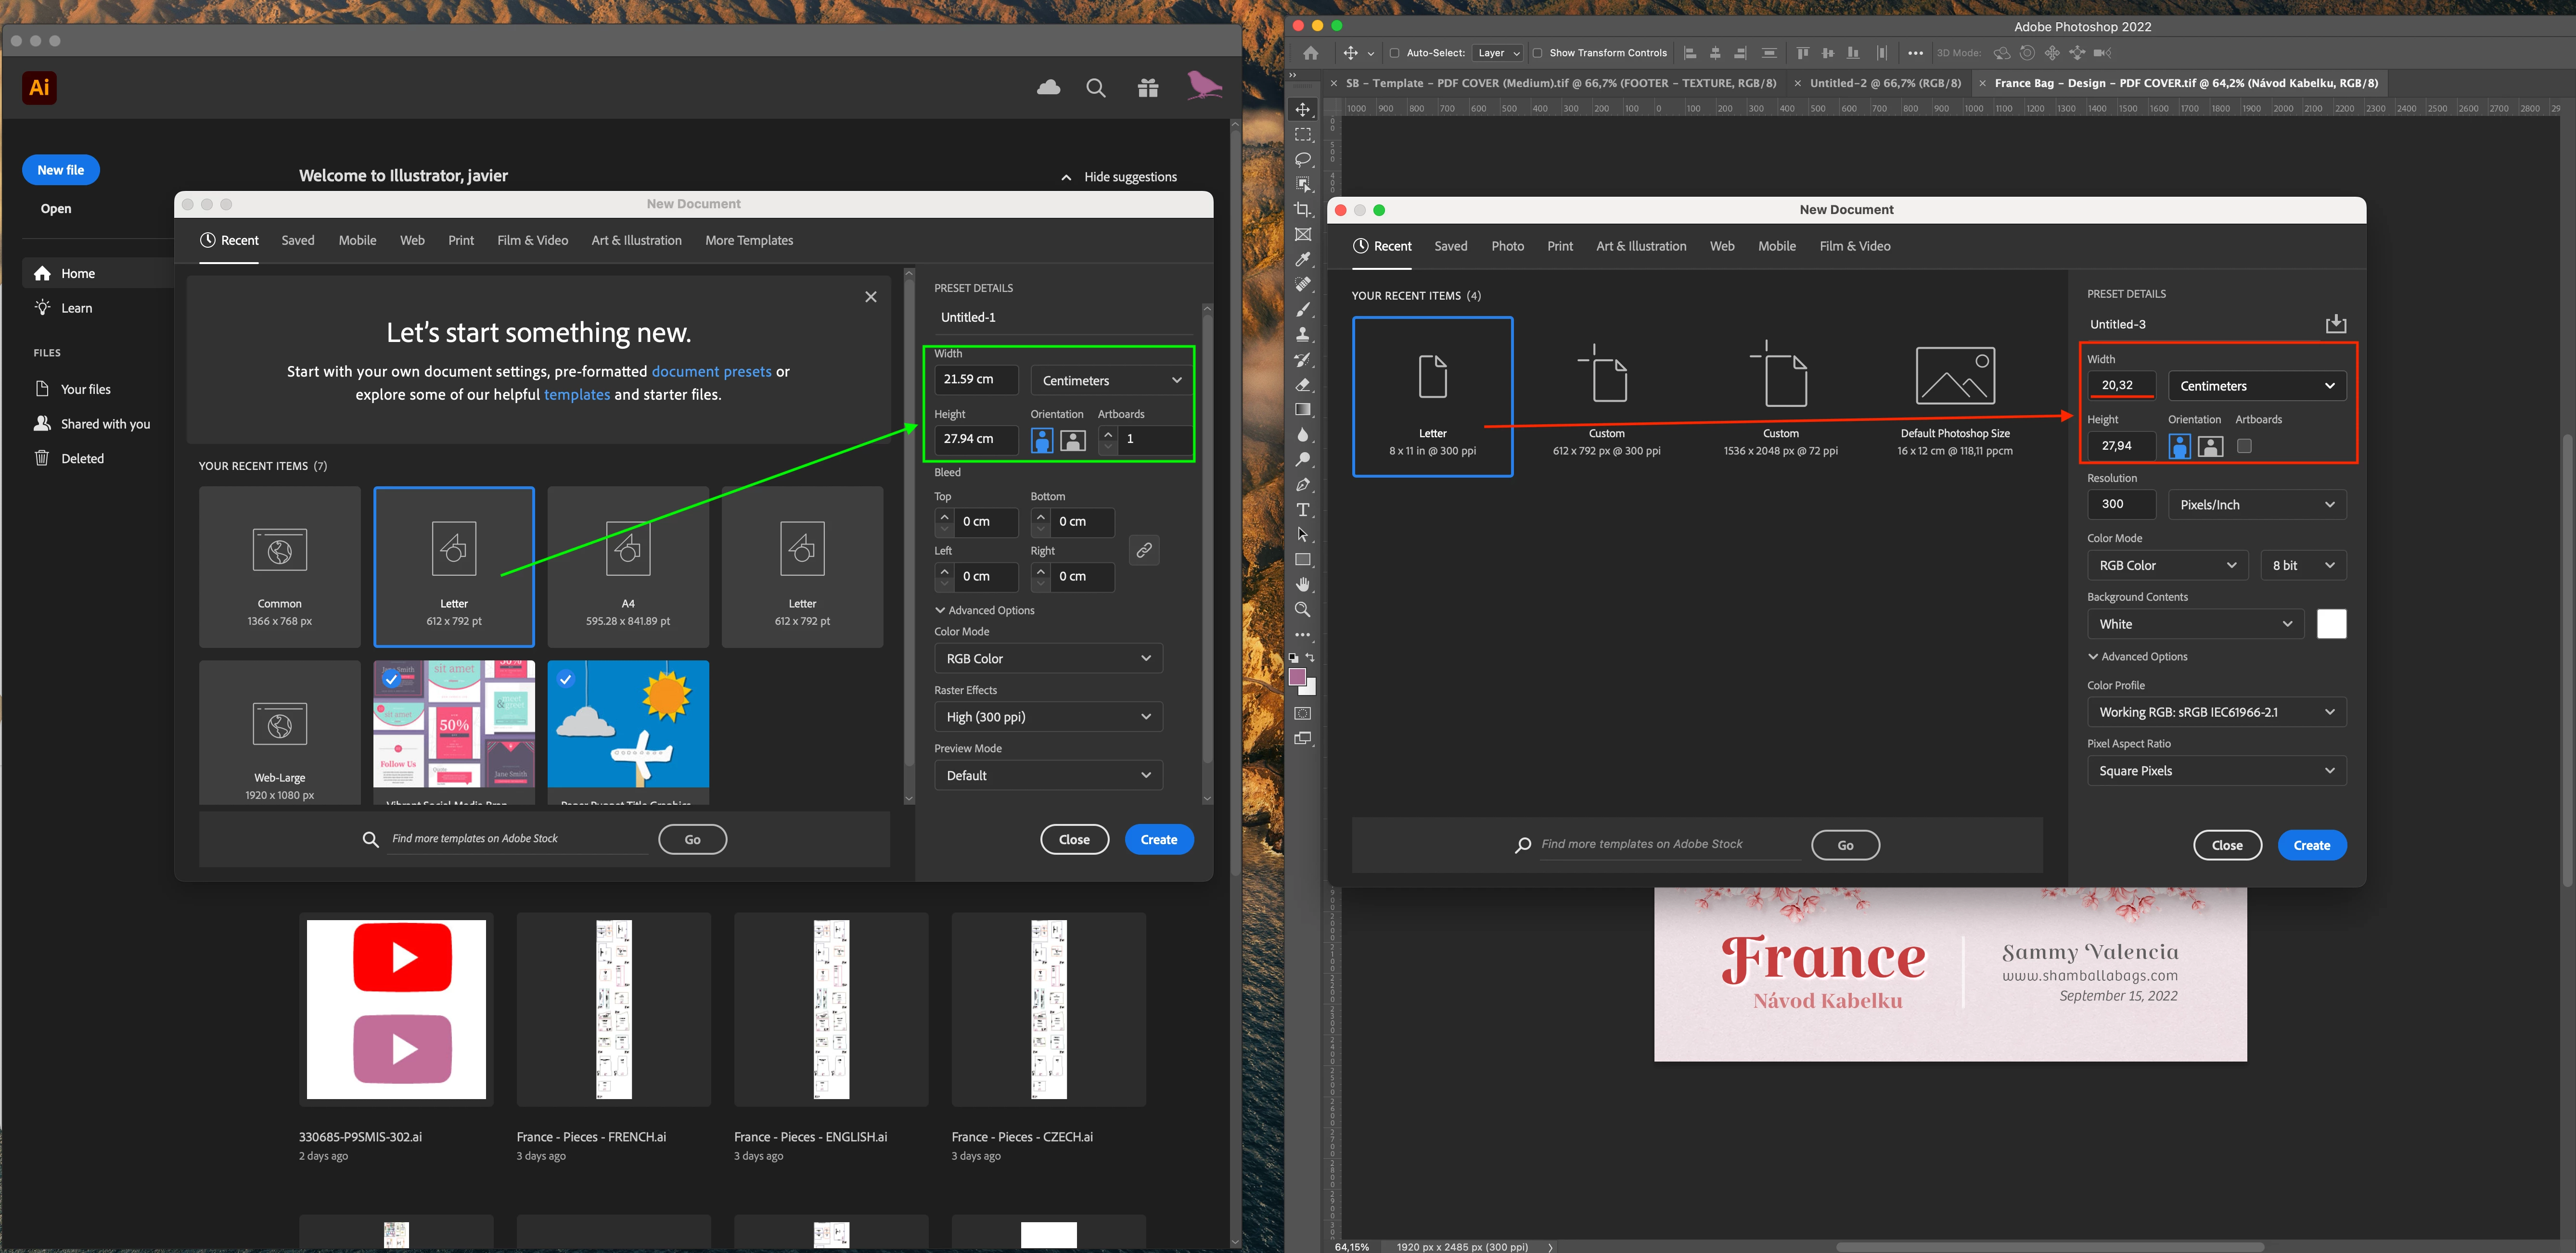Select the Type tool in Photoshop

pyautogui.click(x=1302, y=509)
